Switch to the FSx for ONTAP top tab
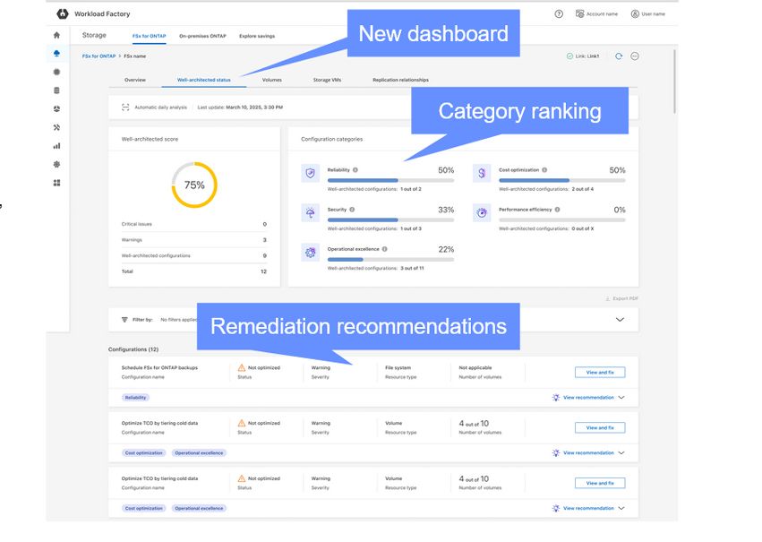Screen dimensions: 762x542 tap(150, 36)
